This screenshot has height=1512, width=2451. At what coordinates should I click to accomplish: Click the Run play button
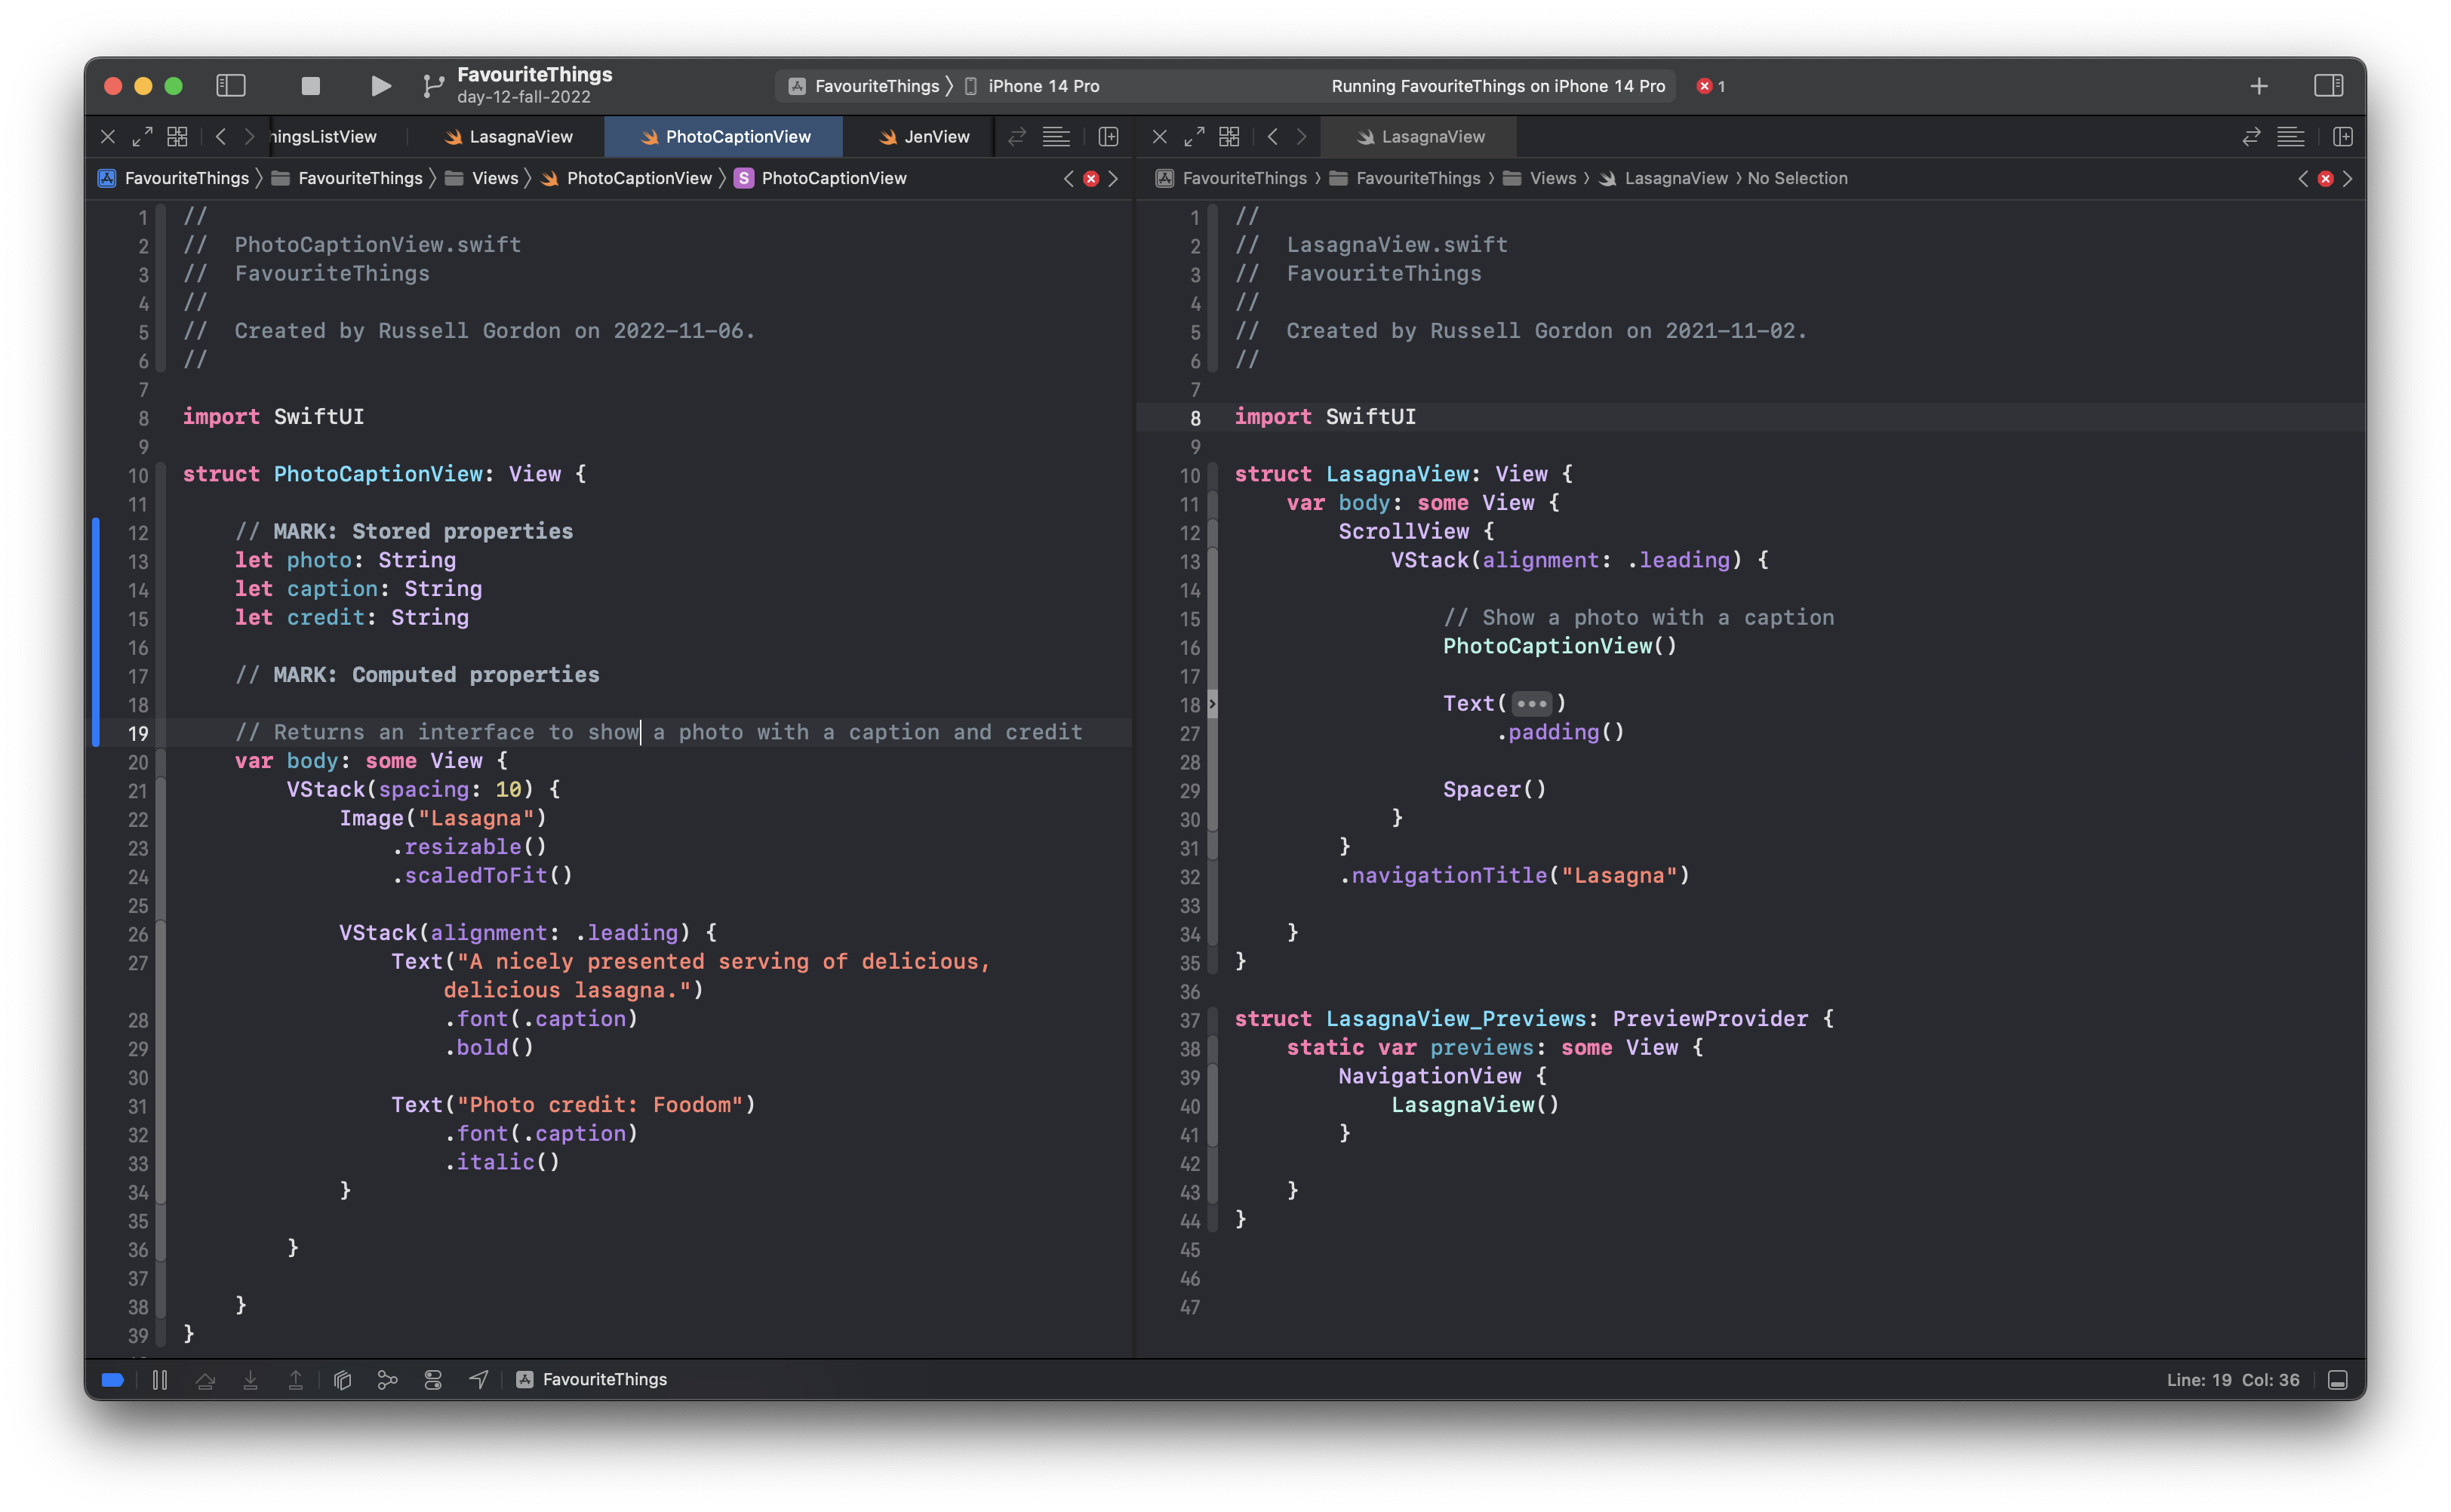pos(380,86)
